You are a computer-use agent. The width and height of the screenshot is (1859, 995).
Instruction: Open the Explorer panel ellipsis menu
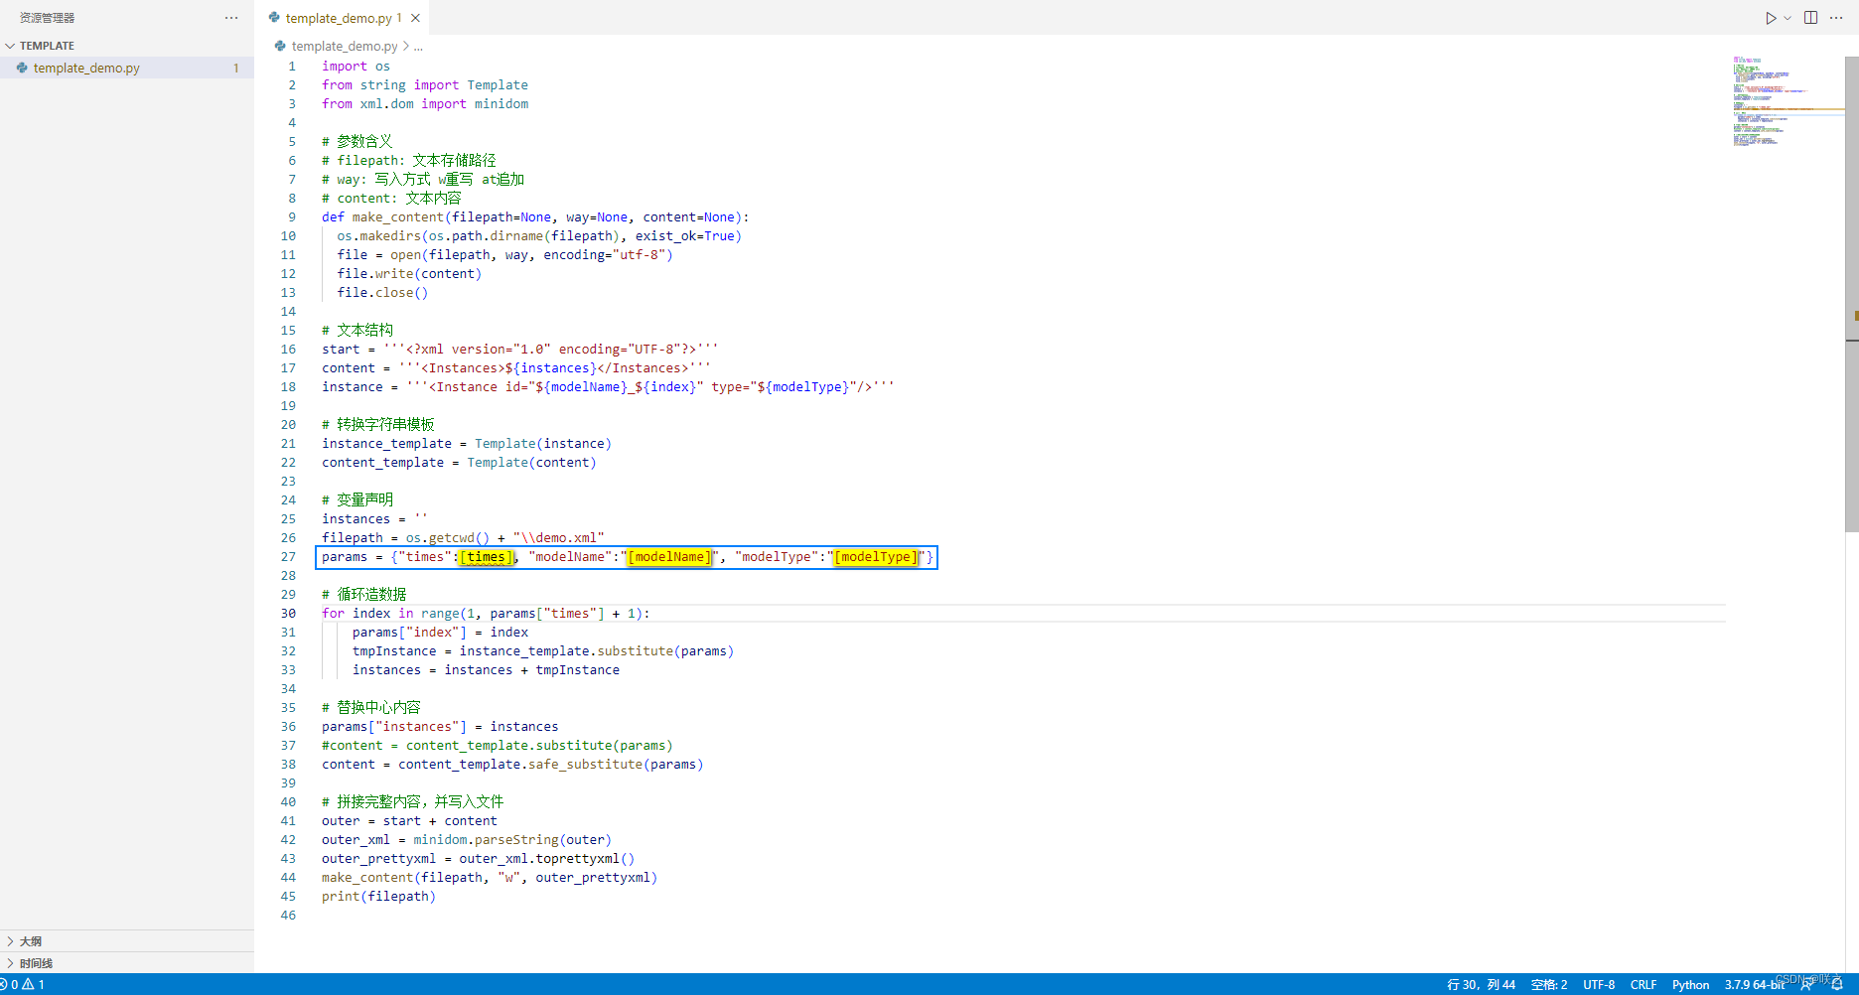point(231,18)
